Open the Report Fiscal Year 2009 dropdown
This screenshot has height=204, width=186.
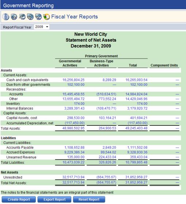tap(42, 27)
